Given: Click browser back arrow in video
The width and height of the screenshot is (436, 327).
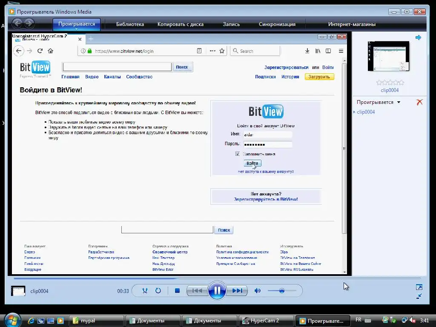Looking at the screenshot, I should click(19, 51).
